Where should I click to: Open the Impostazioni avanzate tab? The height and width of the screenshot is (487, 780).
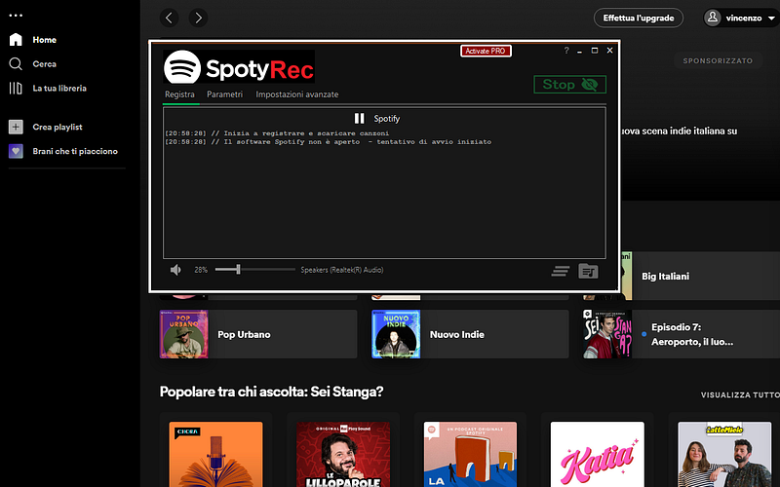point(297,94)
